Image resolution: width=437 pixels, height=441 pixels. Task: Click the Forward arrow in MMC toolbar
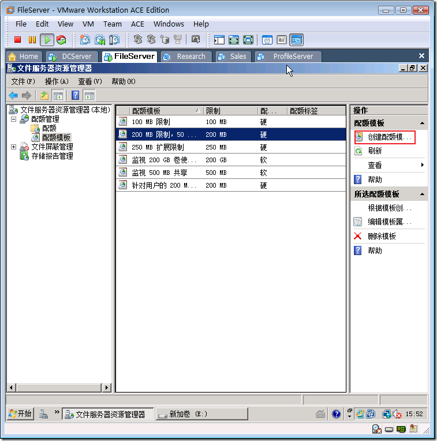(x=27, y=96)
